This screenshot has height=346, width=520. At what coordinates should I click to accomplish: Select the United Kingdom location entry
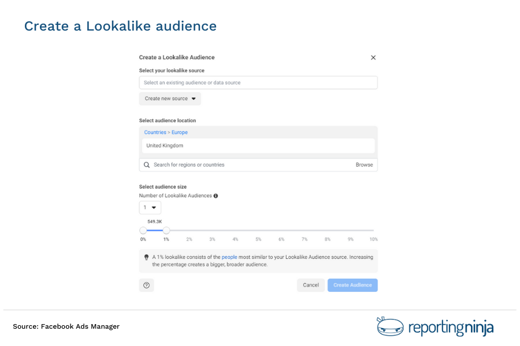click(258, 145)
